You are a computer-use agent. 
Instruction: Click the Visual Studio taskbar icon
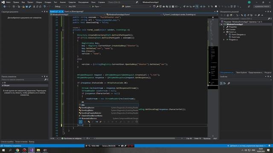(31, 150)
